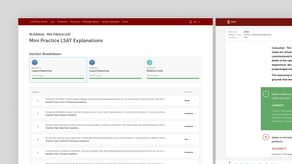Open question 4 about Labrador retrievers
The height and width of the screenshot is (164, 292).
point(115,139)
